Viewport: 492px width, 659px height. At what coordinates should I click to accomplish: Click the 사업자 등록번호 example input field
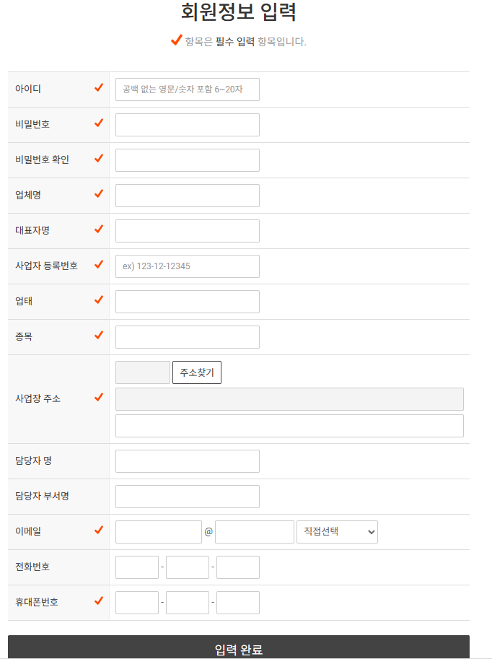[x=187, y=266]
